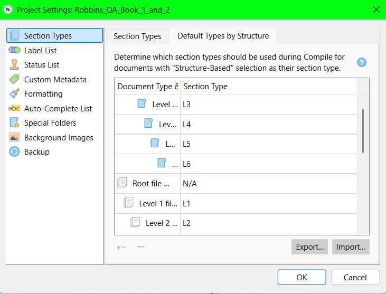Image resolution: width=386 pixels, height=294 pixels.
Task: Click the table's vertical scrollbar thumb
Action: [363, 131]
